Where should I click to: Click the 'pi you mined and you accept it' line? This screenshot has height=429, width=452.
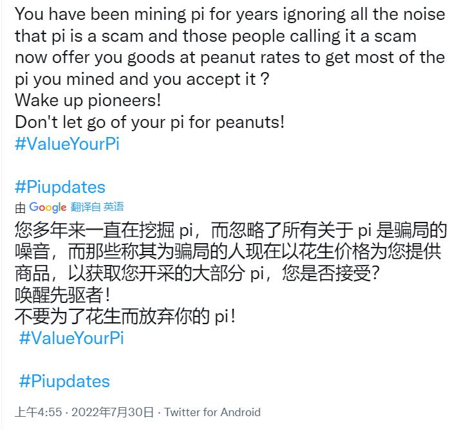point(142,79)
